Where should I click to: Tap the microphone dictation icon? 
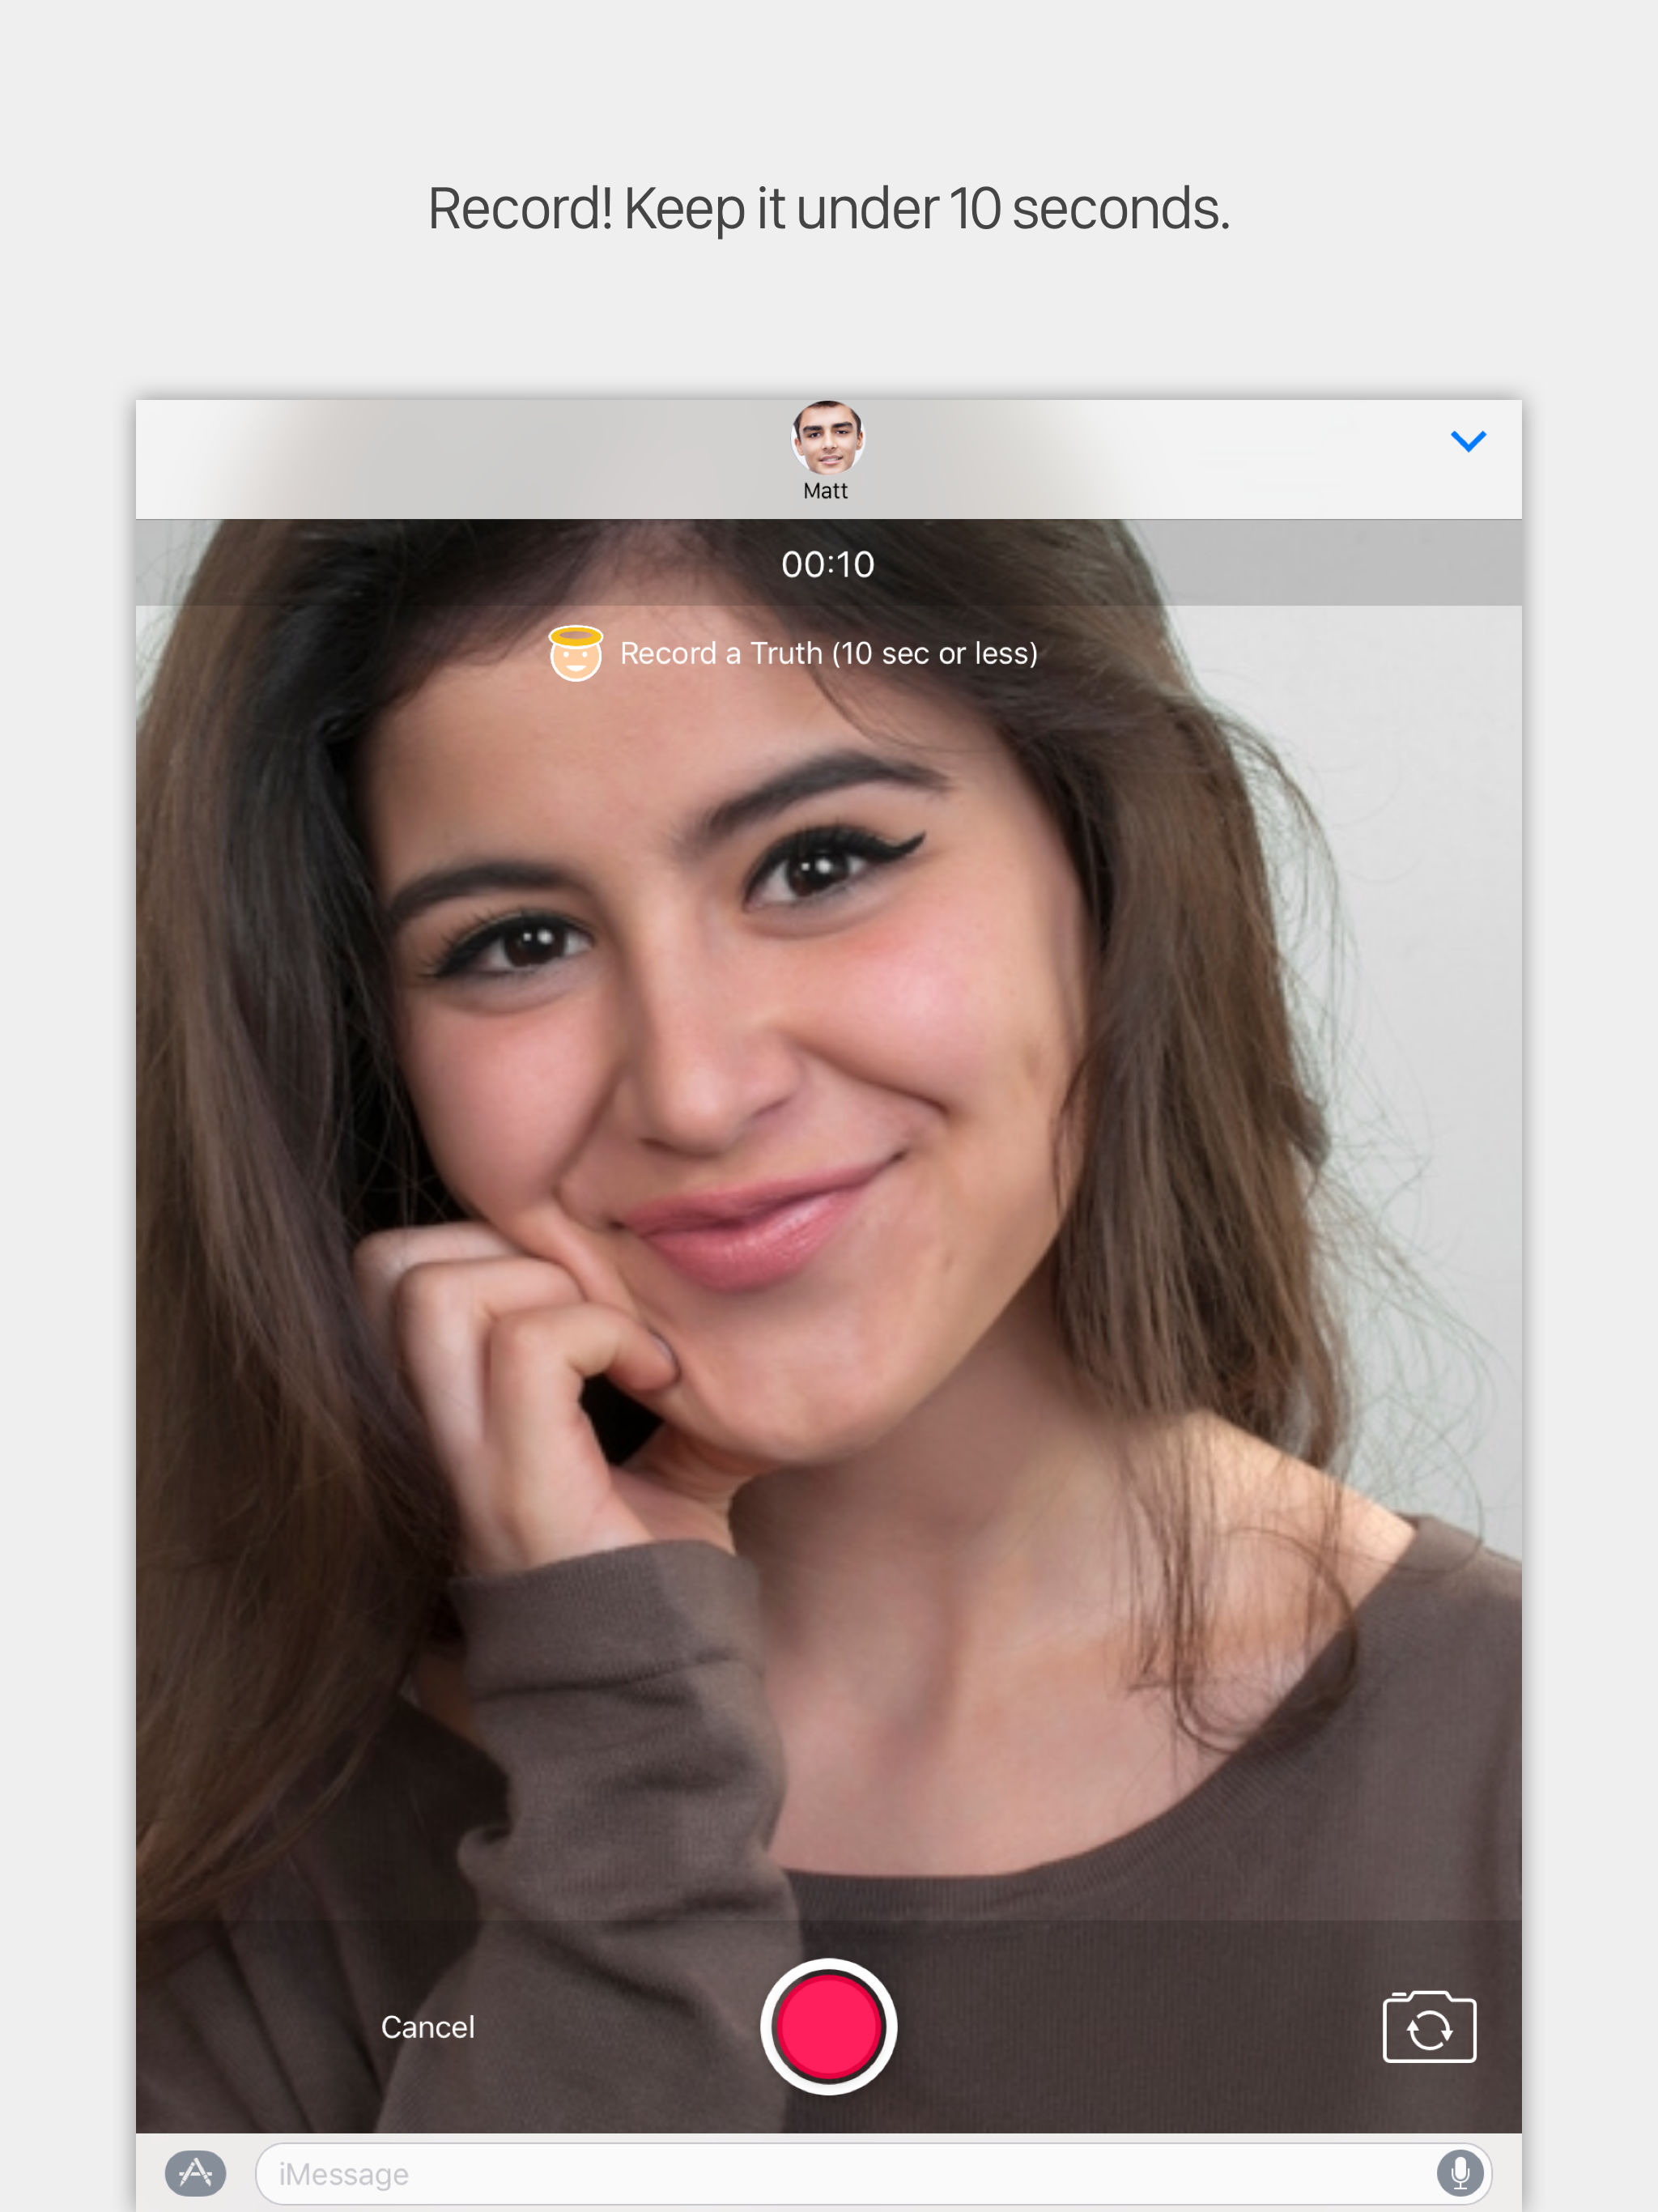point(1460,2173)
